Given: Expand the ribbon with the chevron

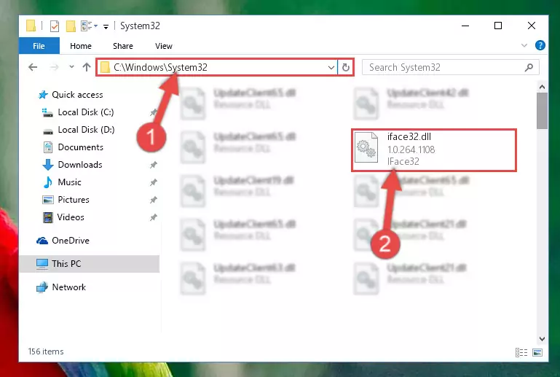Looking at the screenshot, I should [524, 45].
